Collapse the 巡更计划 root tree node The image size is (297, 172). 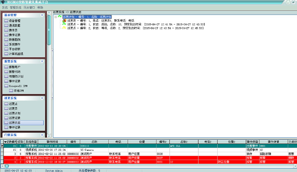point(55,17)
